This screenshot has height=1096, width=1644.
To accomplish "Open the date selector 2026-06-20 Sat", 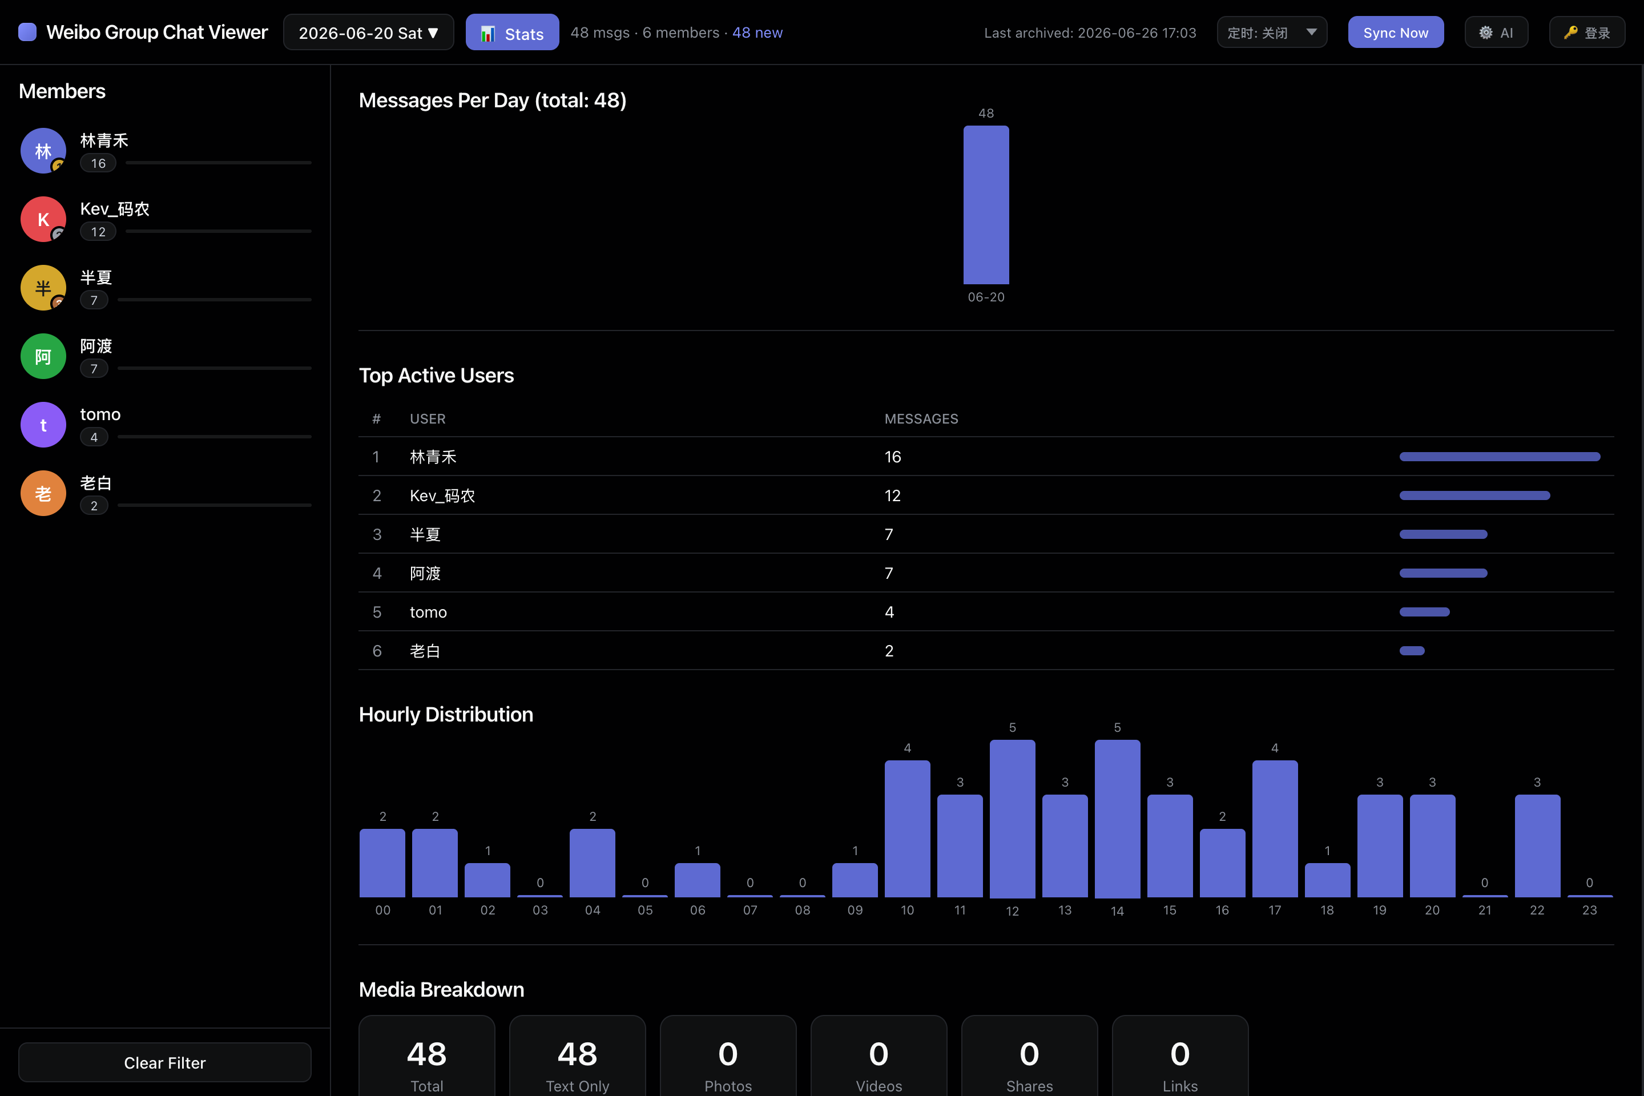I will 368,32.
